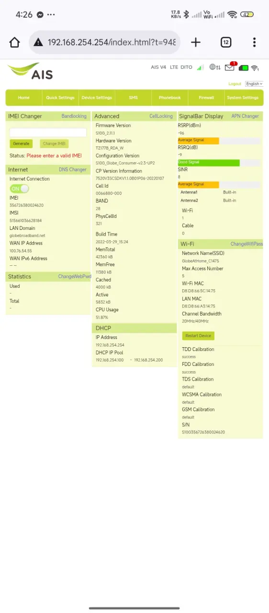Click the Generate IMEI button
The width and height of the screenshot is (269, 613).
pyautogui.click(x=21, y=144)
